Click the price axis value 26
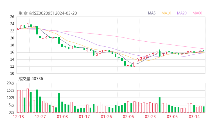The height and width of the screenshot is (123, 208). click(12, 17)
